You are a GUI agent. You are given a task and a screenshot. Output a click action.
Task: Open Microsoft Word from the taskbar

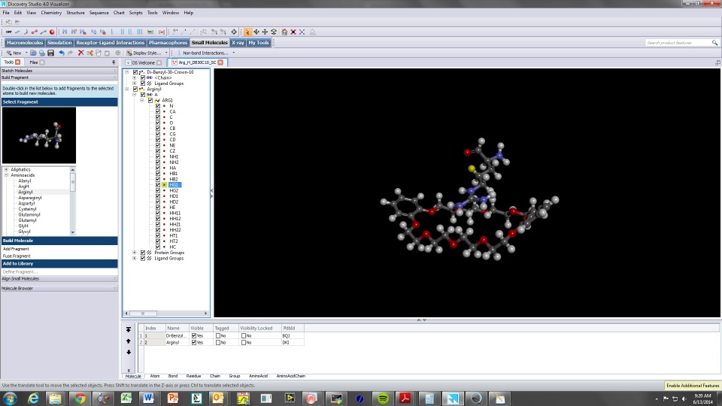pyautogui.click(x=148, y=398)
